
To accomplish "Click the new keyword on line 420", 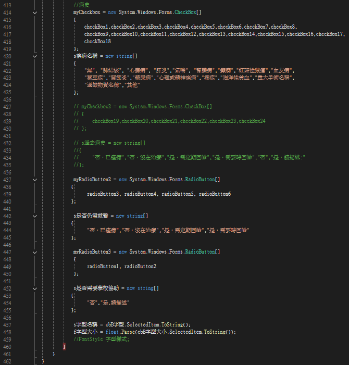I will click(x=109, y=56).
